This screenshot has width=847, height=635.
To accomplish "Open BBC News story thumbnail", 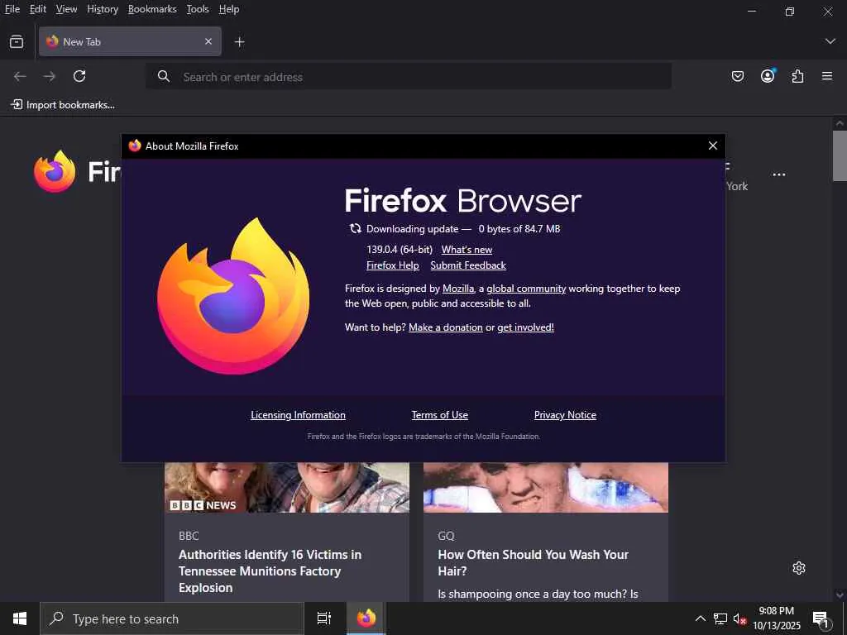I will pos(287,487).
